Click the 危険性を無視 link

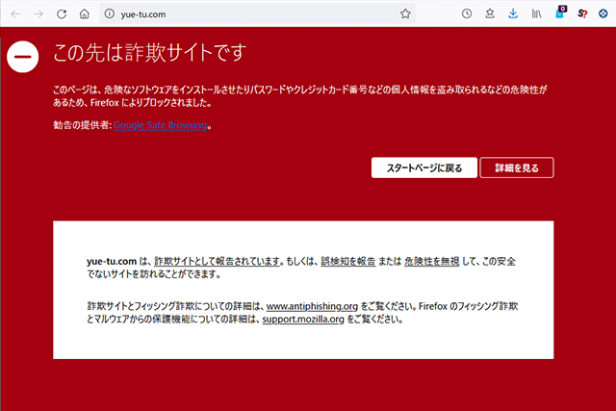coord(432,261)
